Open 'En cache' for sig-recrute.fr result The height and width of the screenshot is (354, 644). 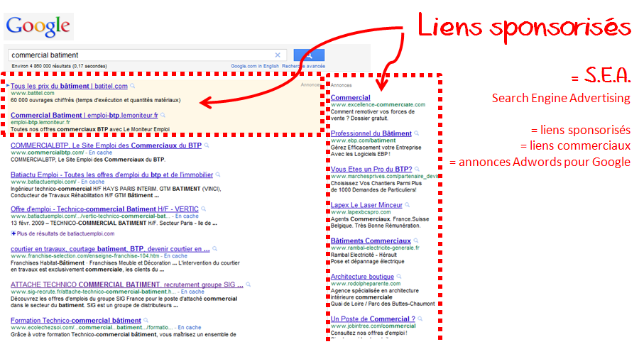[192, 292]
